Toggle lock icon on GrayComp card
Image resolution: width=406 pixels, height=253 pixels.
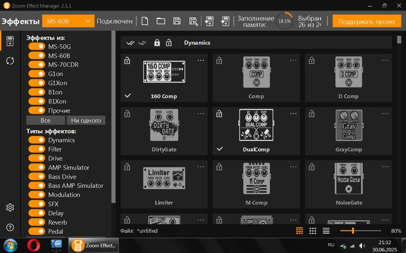click(311, 114)
